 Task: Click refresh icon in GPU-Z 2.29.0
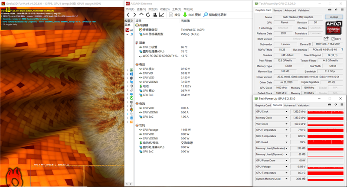point(336,10)
